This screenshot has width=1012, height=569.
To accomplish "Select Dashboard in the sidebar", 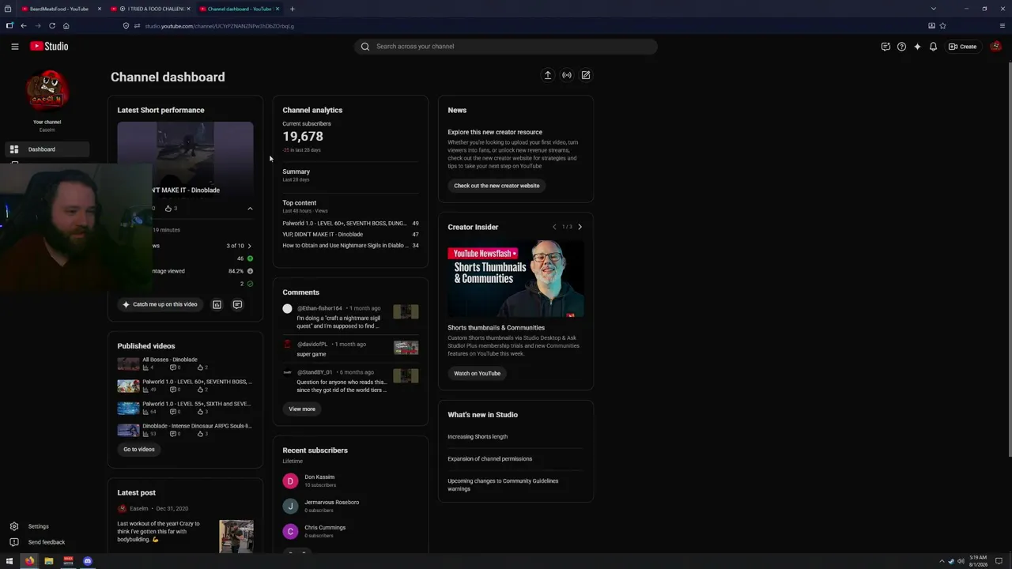I will pos(47,149).
